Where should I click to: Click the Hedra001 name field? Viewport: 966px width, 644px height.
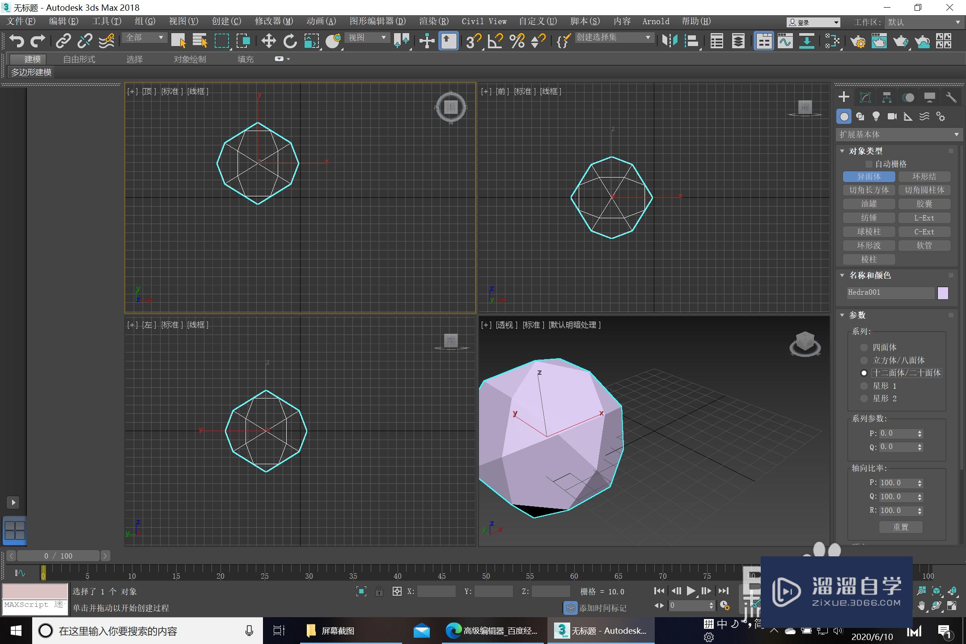(890, 293)
